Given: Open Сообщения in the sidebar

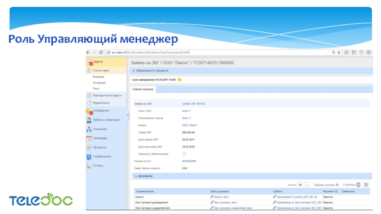Looking at the screenshot, I should point(100,111).
